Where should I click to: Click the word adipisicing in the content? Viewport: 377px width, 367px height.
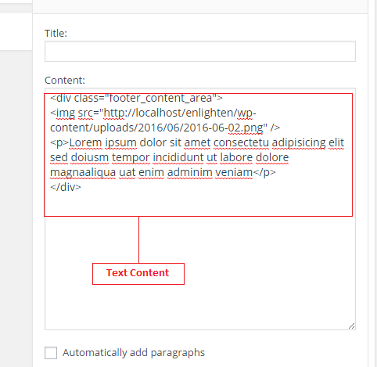point(299,142)
